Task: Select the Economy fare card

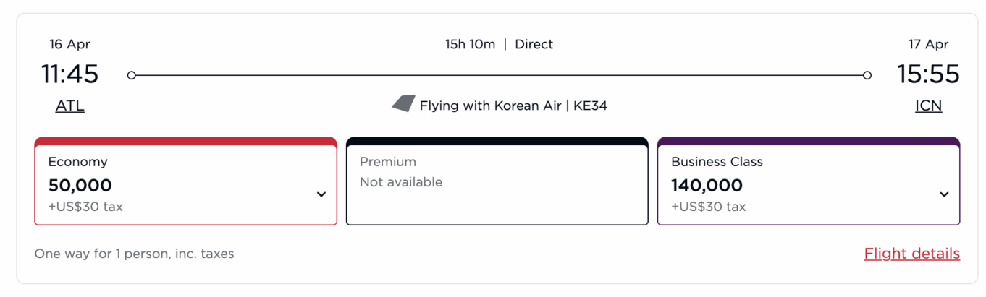Action: tap(185, 184)
